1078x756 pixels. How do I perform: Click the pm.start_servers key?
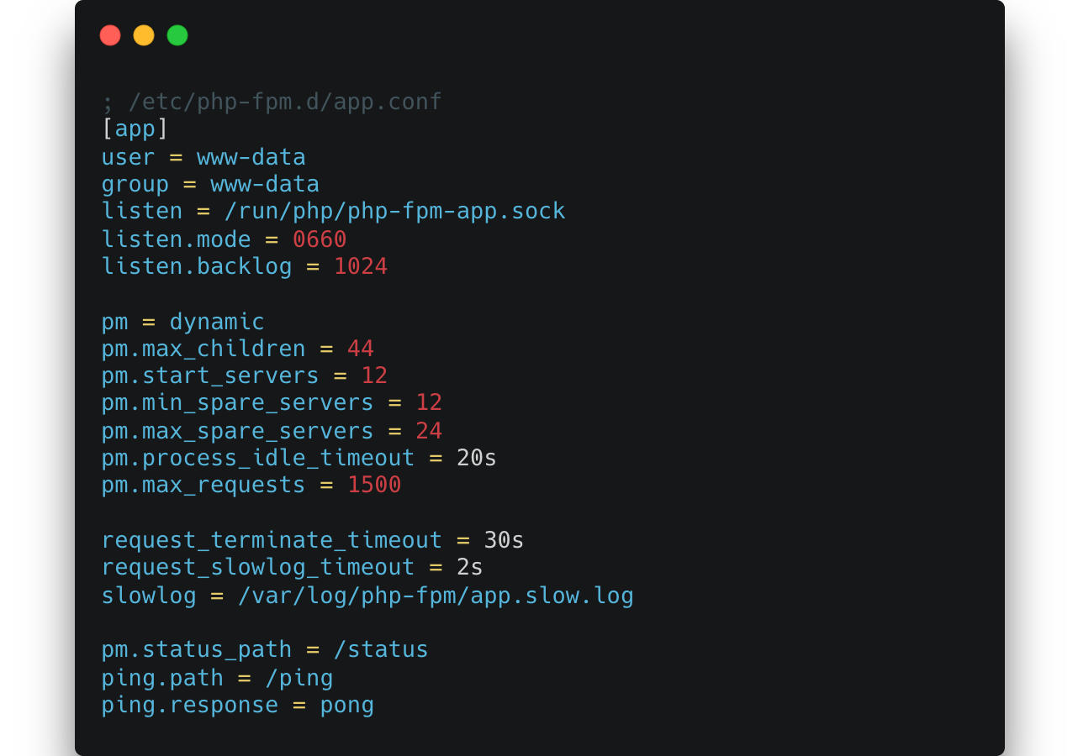(210, 375)
